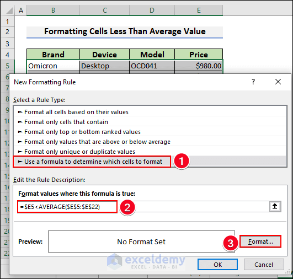Select 'Use a formula to determine which cells to format'

150,162
